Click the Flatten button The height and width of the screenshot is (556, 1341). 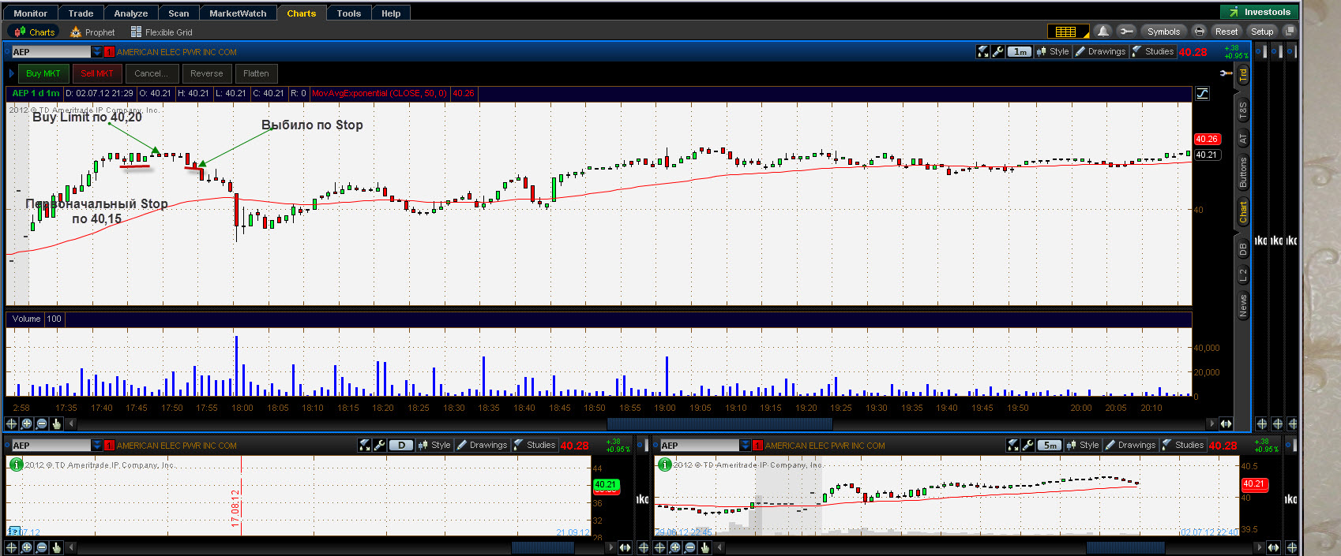(x=256, y=73)
